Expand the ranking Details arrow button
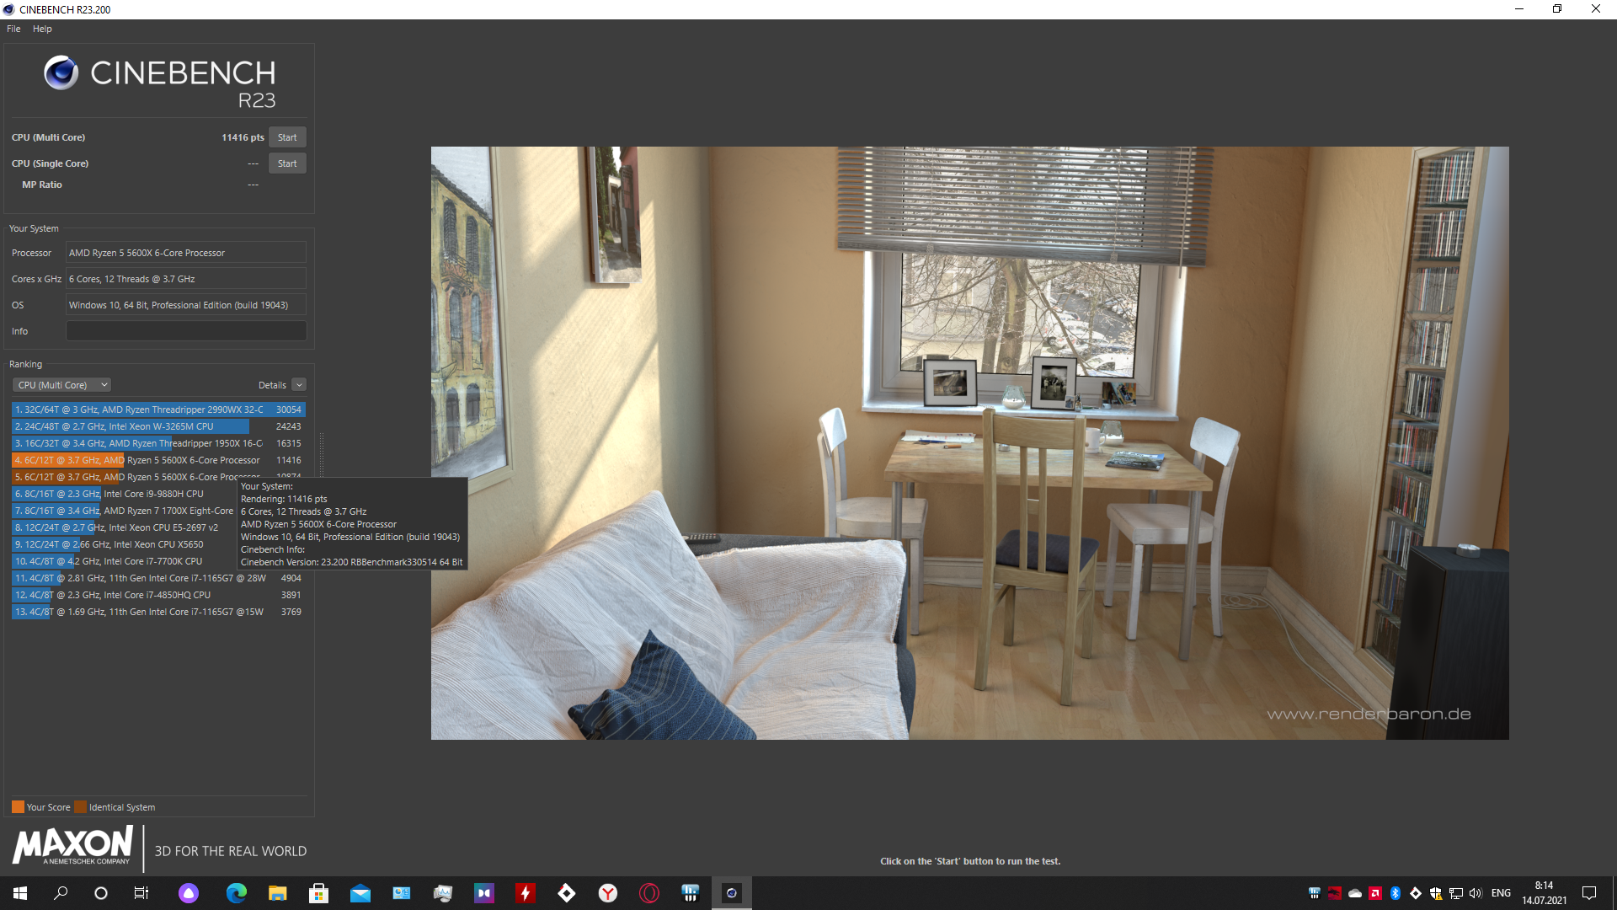Image resolution: width=1617 pixels, height=910 pixels. [299, 385]
